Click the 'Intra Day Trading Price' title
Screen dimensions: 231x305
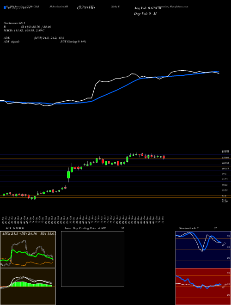[80, 228]
